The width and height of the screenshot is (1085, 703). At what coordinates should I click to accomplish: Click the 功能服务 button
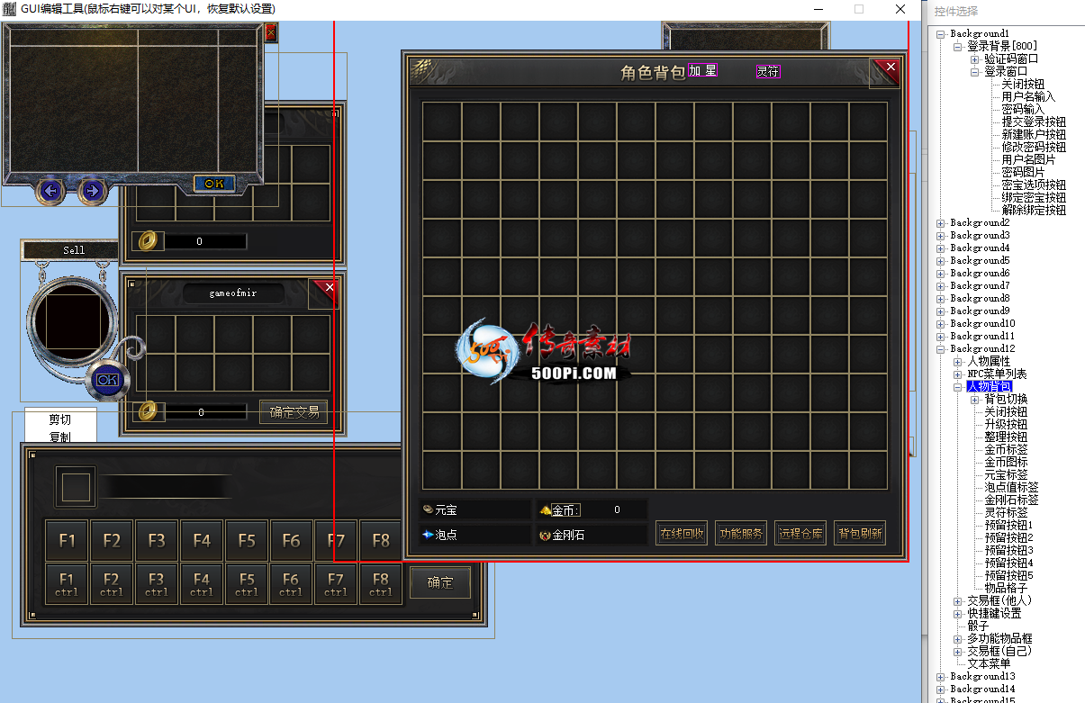tap(741, 533)
